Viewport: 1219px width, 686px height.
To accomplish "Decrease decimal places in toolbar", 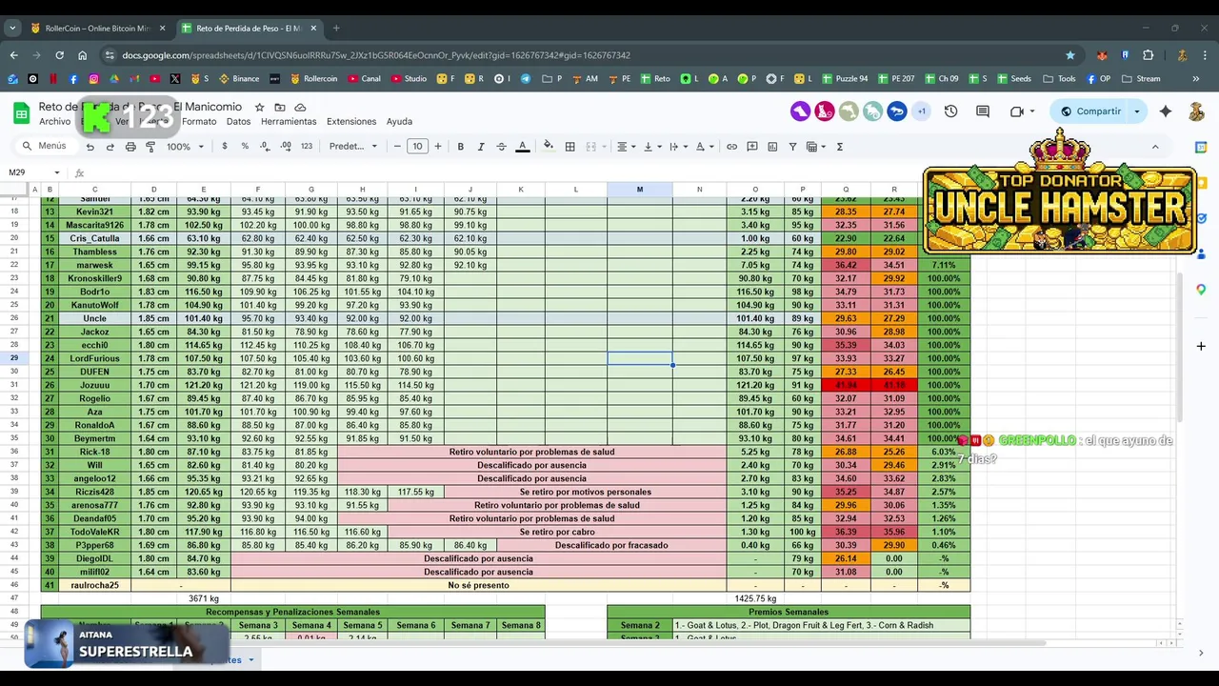I will (265, 147).
